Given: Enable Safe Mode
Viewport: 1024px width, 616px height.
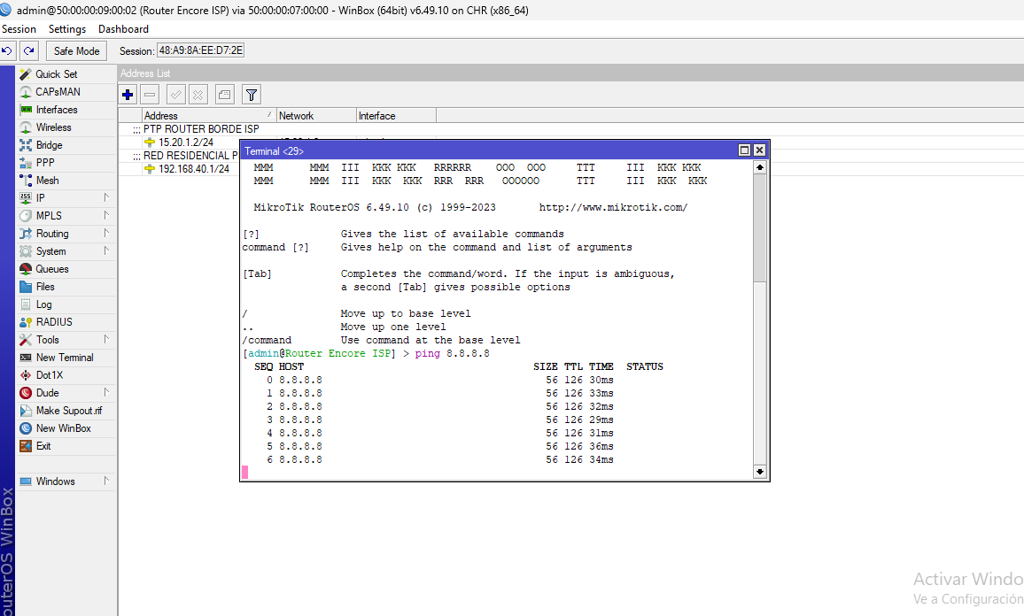Looking at the screenshot, I should coord(75,50).
